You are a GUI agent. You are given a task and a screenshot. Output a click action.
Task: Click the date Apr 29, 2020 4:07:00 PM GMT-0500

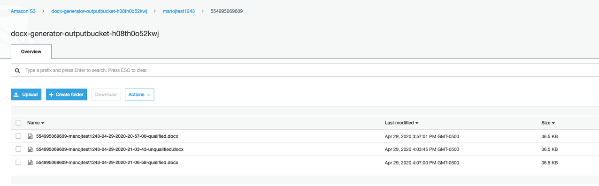pyautogui.click(x=422, y=163)
